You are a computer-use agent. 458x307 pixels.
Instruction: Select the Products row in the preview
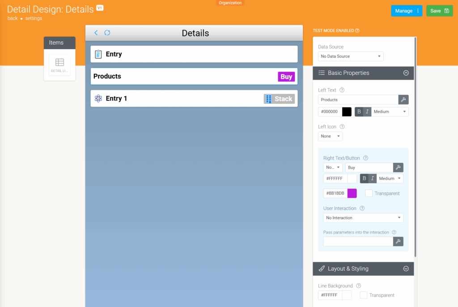coord(194,77)
